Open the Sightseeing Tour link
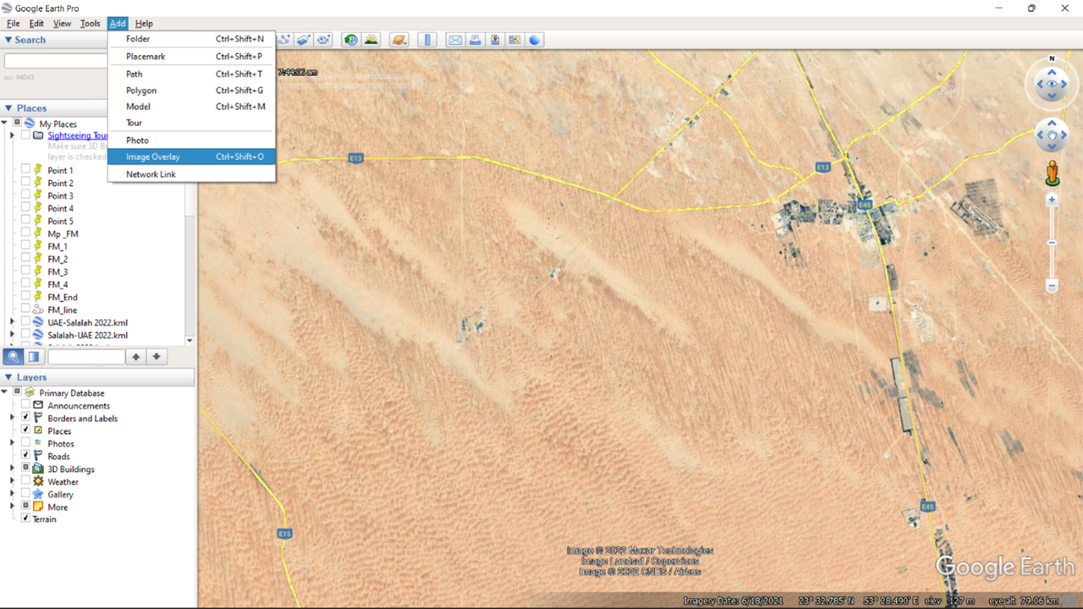The image size is (1083, 609). [x=78, y=135]
